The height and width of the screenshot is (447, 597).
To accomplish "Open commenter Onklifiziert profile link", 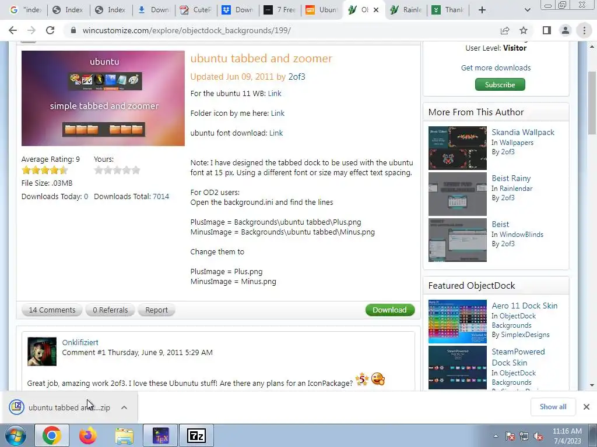I will pos(80,342).
